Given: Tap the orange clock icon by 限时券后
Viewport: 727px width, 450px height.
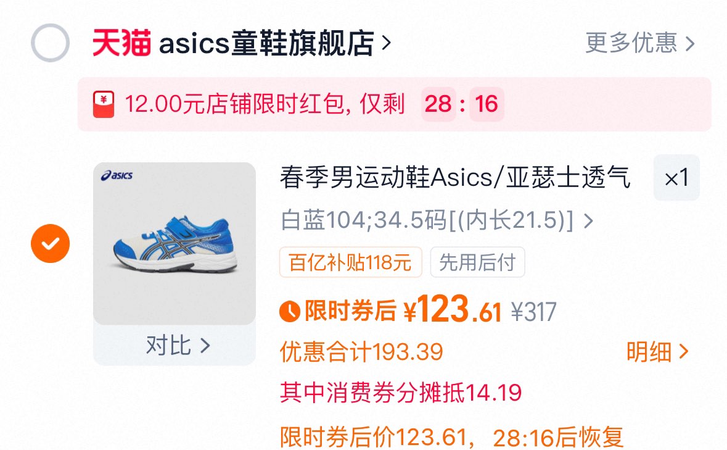Looking at the screenshot, I should click(290, 311).
